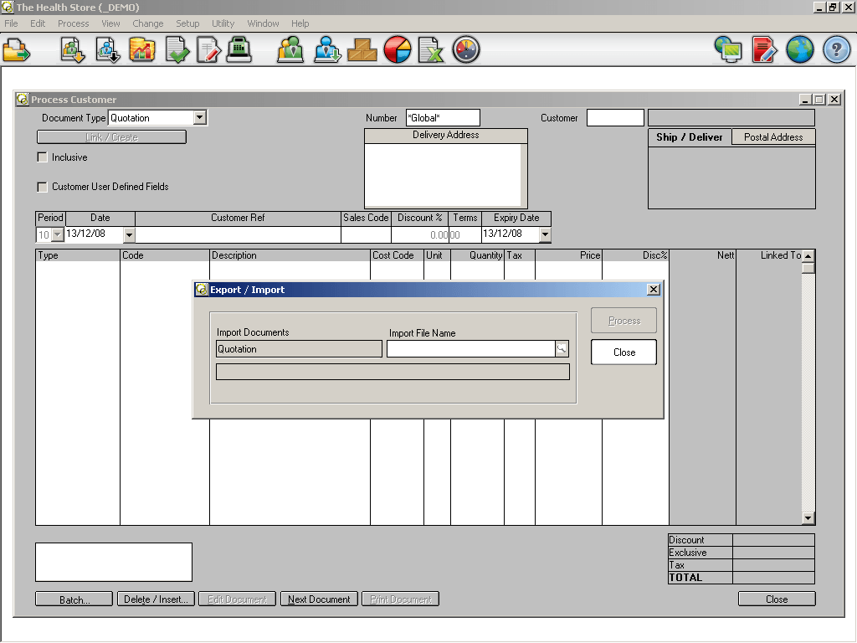Image resolution: width=857 pixels, height=643 pixels.
Task: Click the stock boxes icon on the toolbar
Action: 363,49
